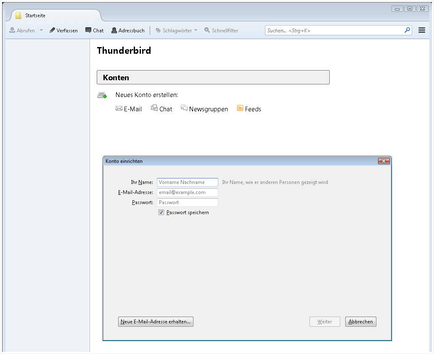
Task: Click the Weiter button
Action: [325, 322]
